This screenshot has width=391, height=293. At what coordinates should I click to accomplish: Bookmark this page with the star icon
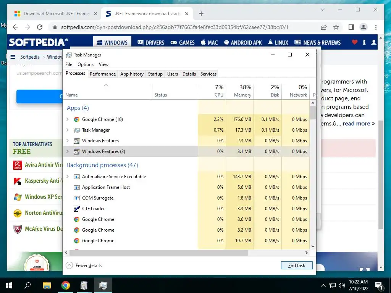pyautogui.click(x=336, y=27)
